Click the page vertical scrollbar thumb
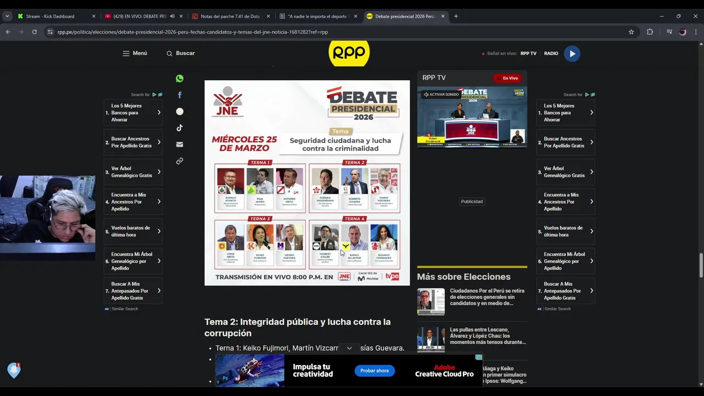Viewport: 704px width, 396px height. coord(700,266)
